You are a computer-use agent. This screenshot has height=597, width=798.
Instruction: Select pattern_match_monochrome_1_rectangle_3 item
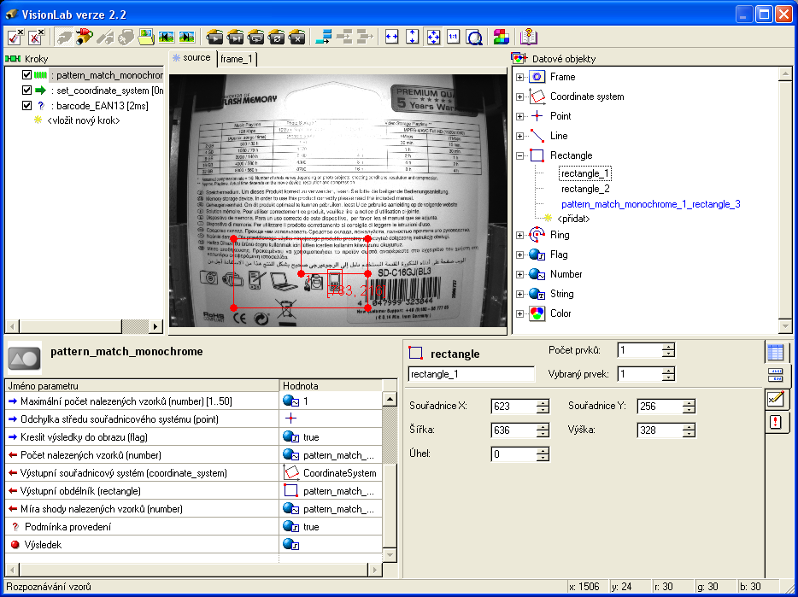650,204
